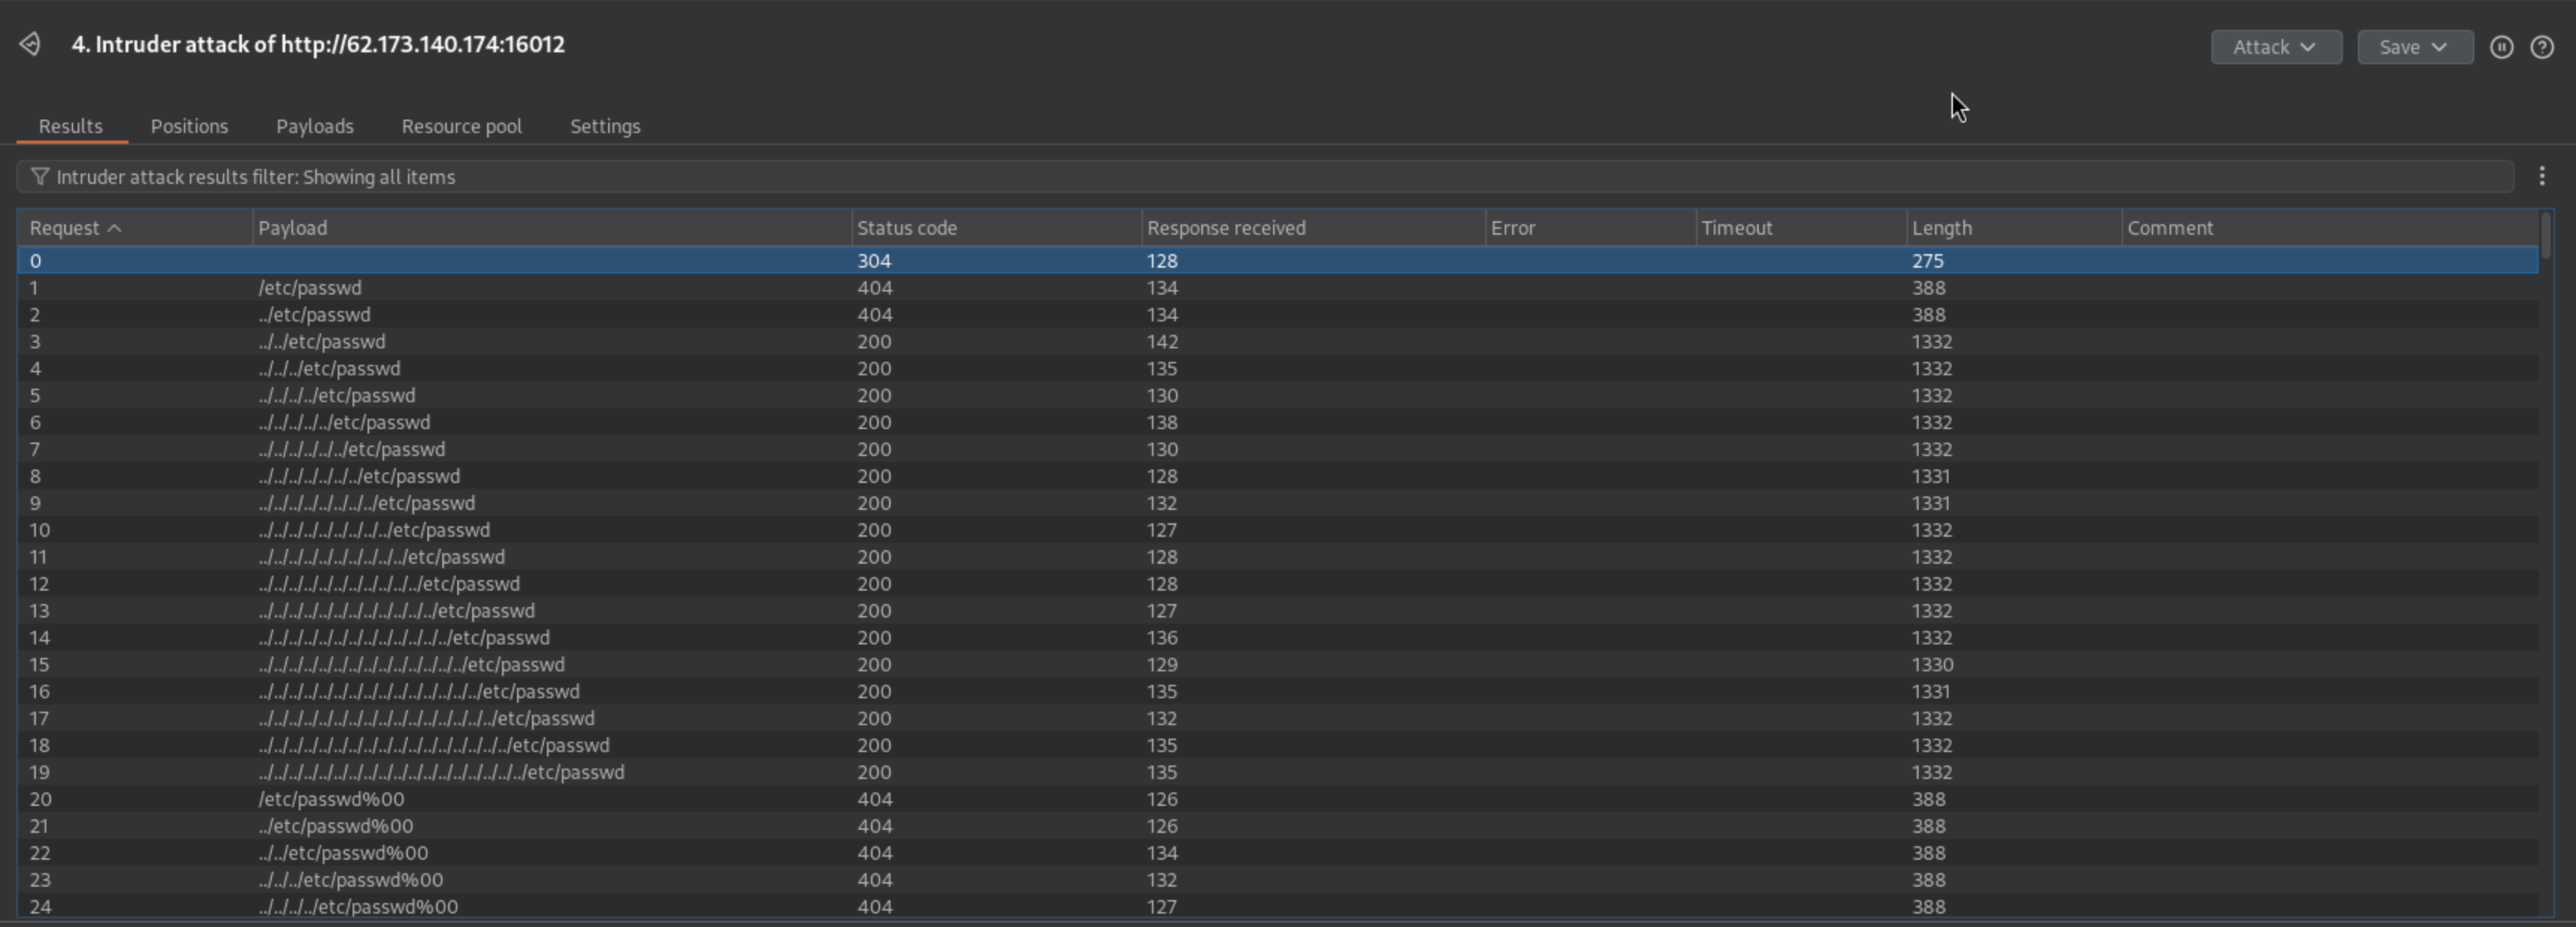Click the funnel filter icon
Viewport: 2576px width, 927px height.
39,176
